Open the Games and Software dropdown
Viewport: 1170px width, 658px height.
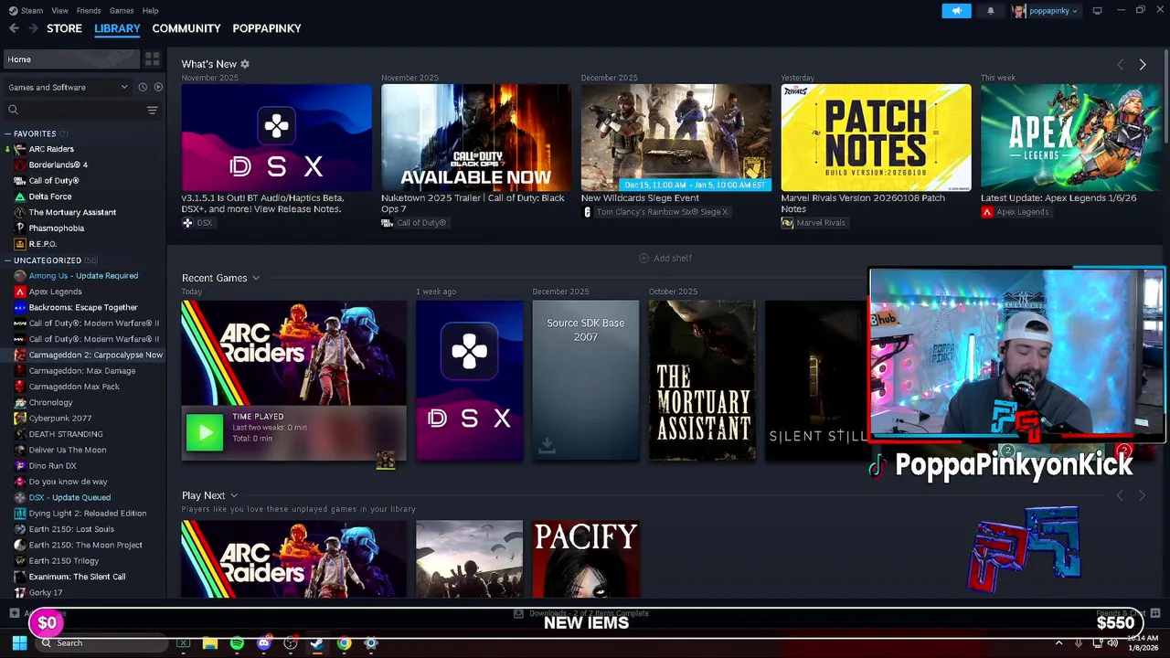[x=69, y=88]
